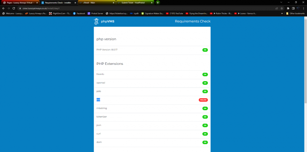Viewport: 307px width, 152px height.
Task: Open the side panel icon
Action: 293,8
